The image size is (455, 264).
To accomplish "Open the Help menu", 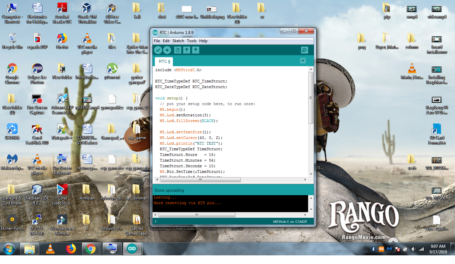I will [x=203, y=41].
